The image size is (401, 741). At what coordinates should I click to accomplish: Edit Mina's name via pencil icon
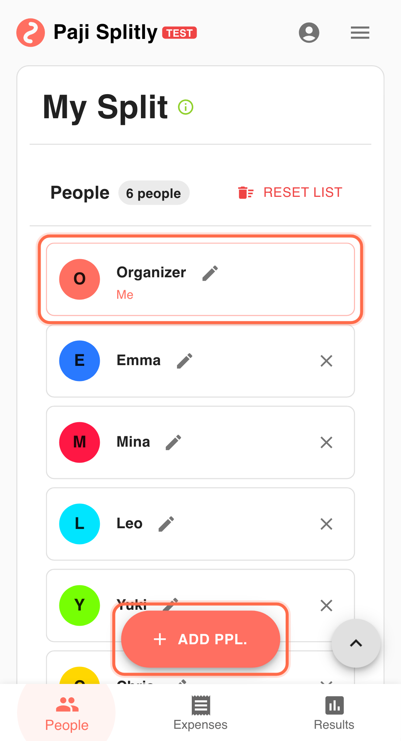pyautogui.click(x=173, y=442)
